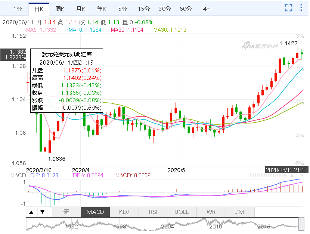310x234 pixels.
Task: Click the MA20: 1.1104 legend label
Action: [x=127, y=30]
